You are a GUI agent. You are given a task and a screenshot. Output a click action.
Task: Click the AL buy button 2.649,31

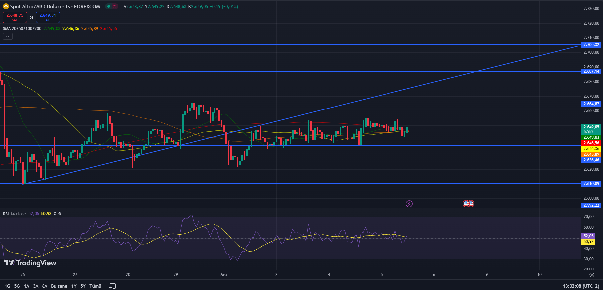48,17
